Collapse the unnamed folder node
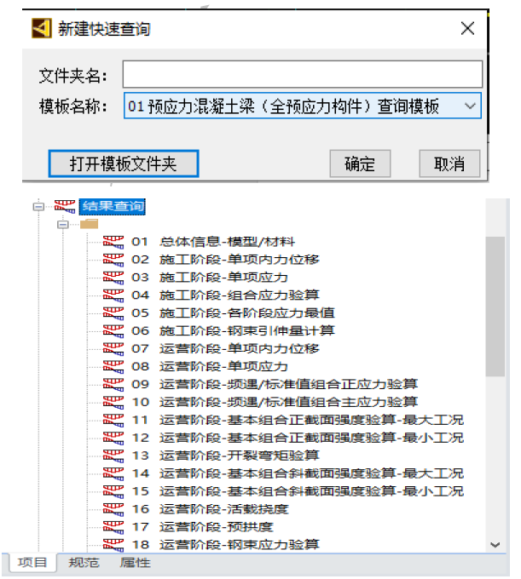 click(x=63, y=224)
